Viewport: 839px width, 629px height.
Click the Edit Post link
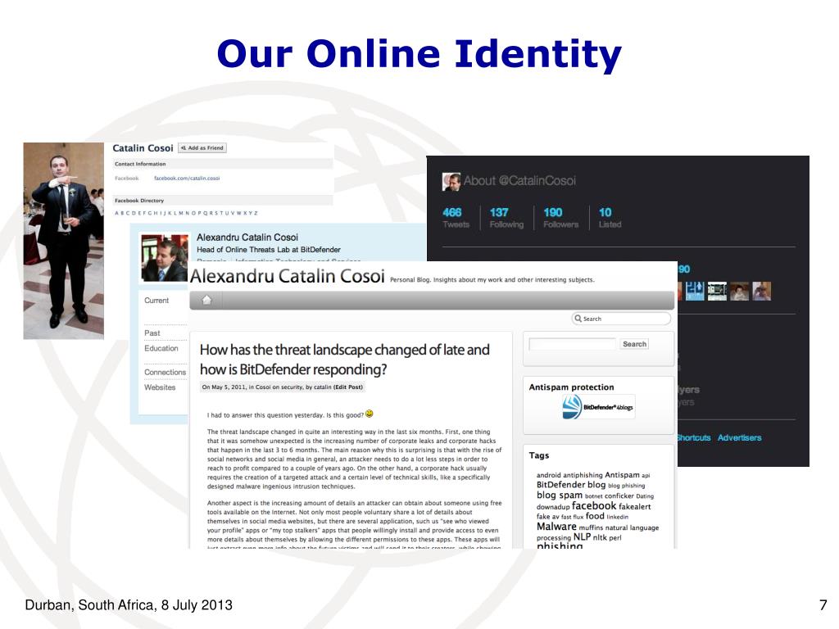[x=348, y=387]
